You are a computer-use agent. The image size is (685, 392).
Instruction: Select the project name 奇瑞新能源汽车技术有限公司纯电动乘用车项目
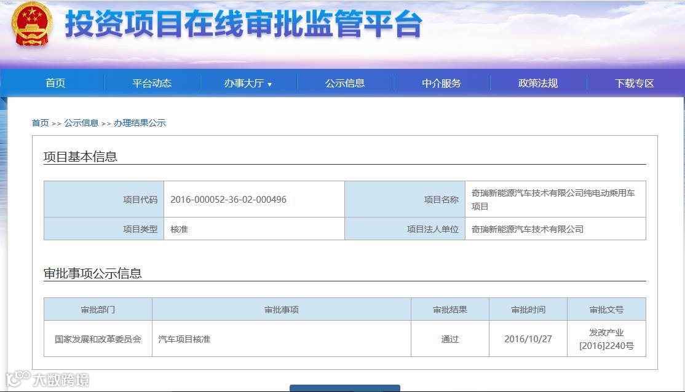pos(553,200)
